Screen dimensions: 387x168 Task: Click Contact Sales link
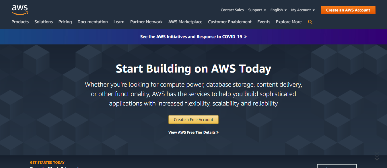coord(232,10)
